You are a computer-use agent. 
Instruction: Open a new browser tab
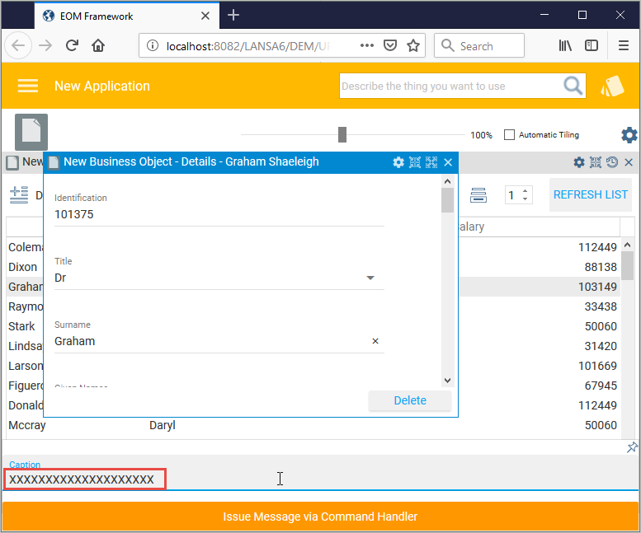click(x=233, y=16)
